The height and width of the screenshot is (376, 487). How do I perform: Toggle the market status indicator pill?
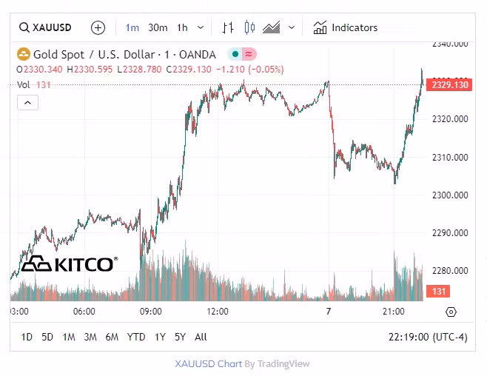(241, 54)
